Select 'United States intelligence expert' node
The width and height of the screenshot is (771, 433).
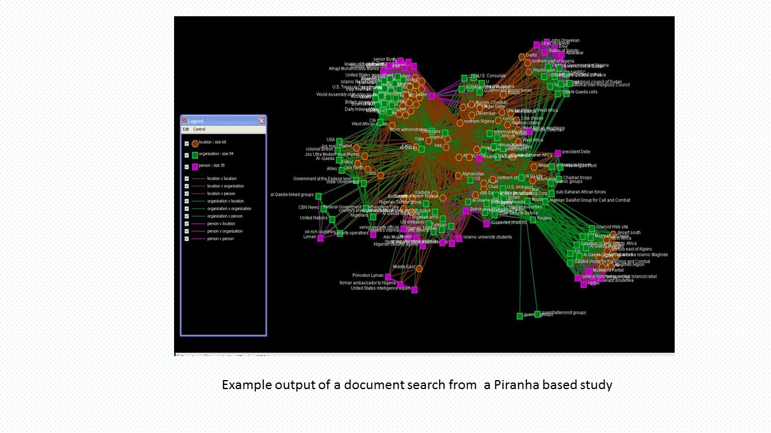click(x=414, y=289)
